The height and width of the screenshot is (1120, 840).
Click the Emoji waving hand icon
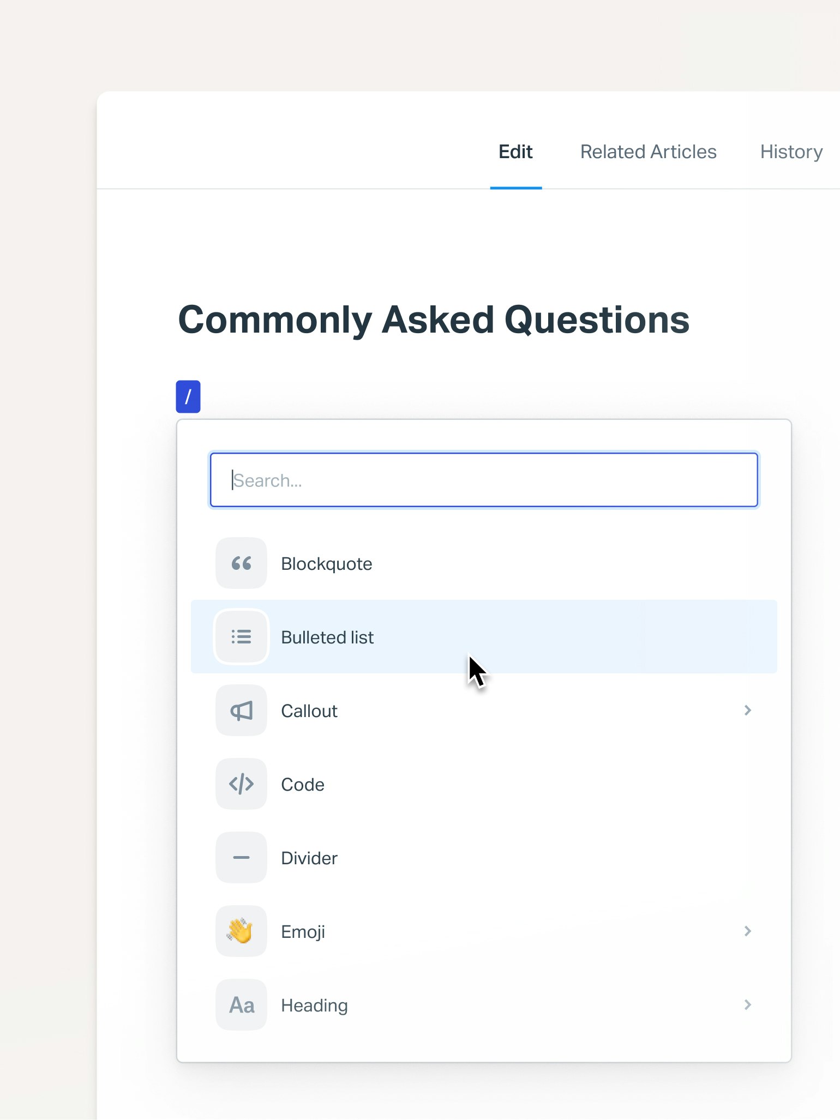click(241, 931)
